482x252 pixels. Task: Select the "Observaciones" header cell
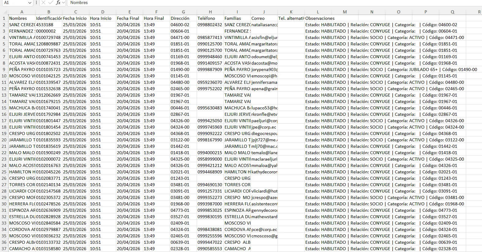[x=318, y=18]
